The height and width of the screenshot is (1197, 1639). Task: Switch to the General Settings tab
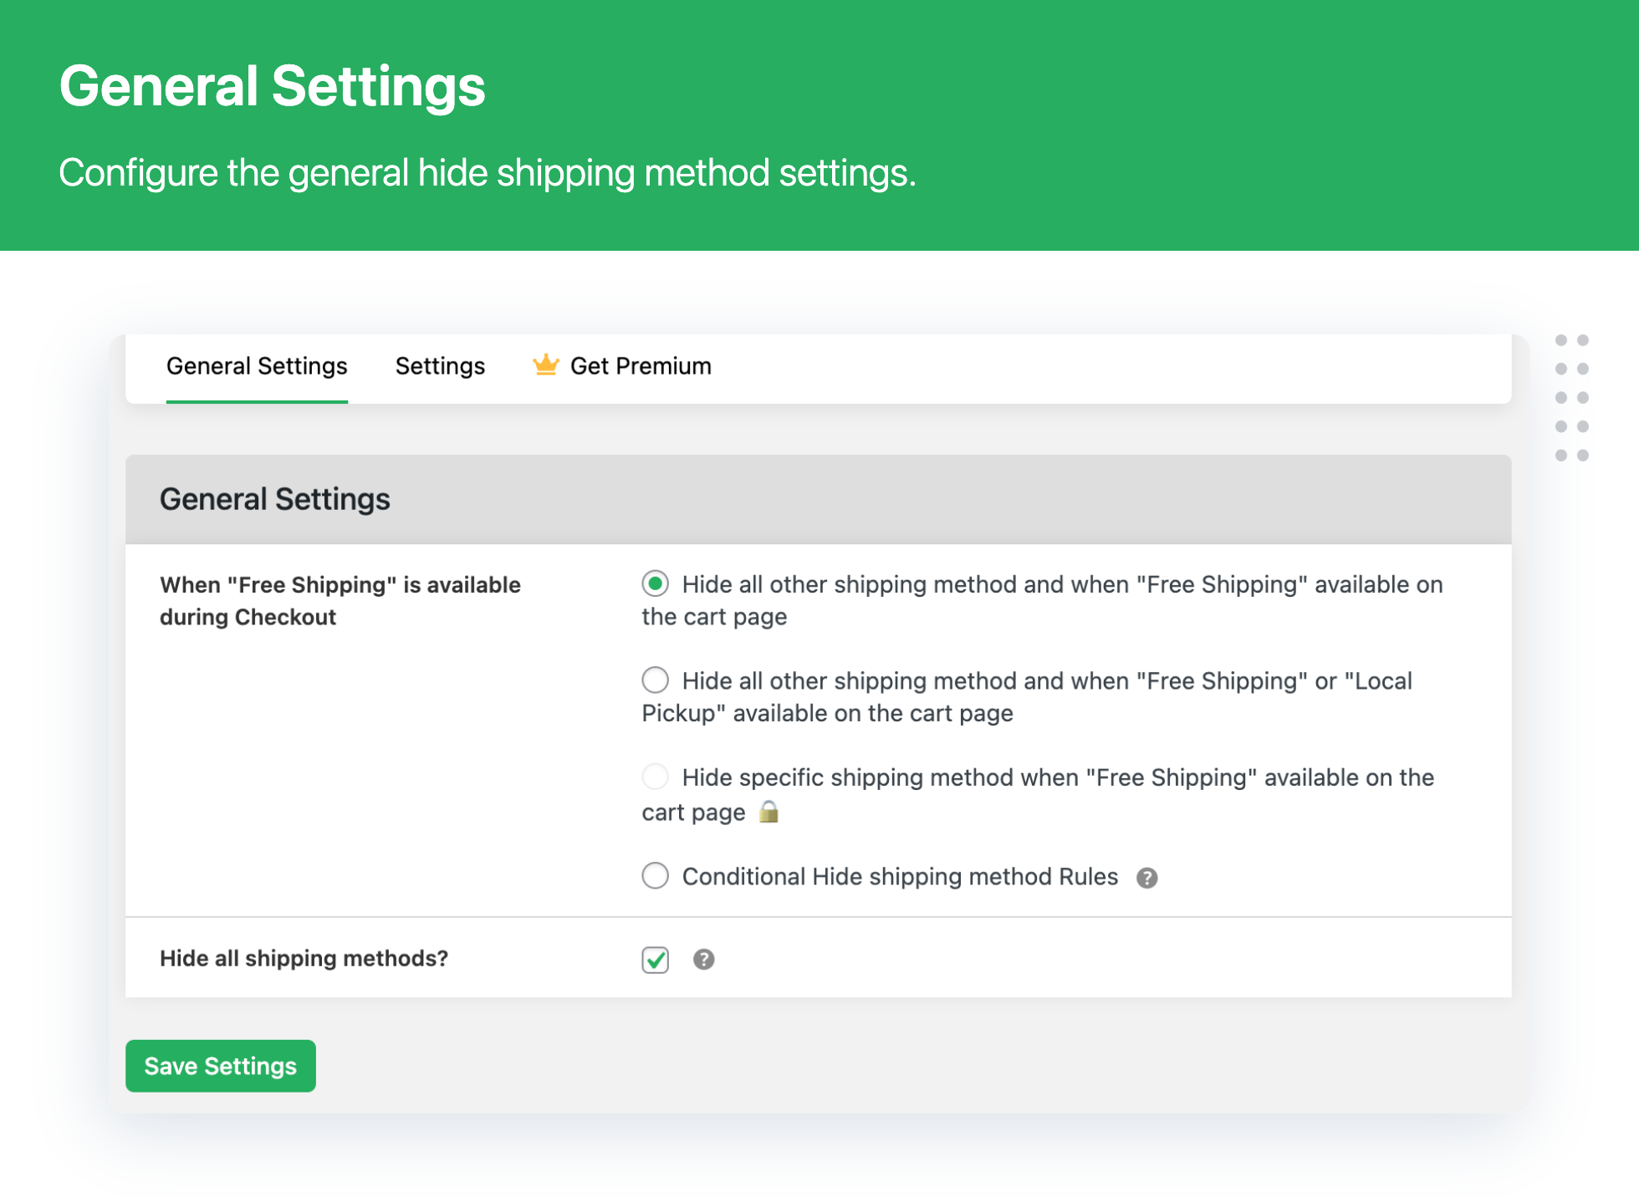point(257,366)
